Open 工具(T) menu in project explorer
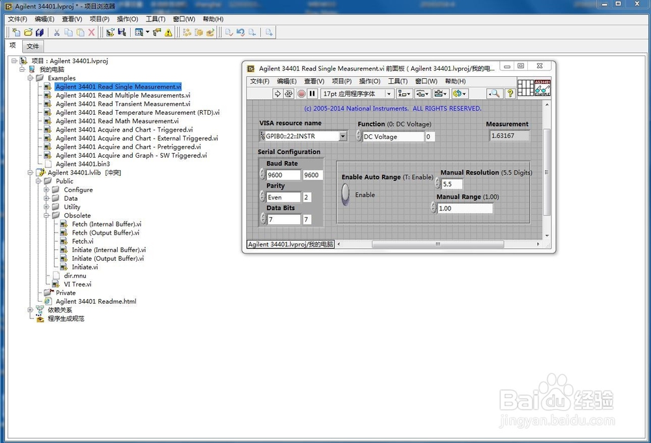The width and height of the screenshot is (651, 443). (x=156, y=19)
